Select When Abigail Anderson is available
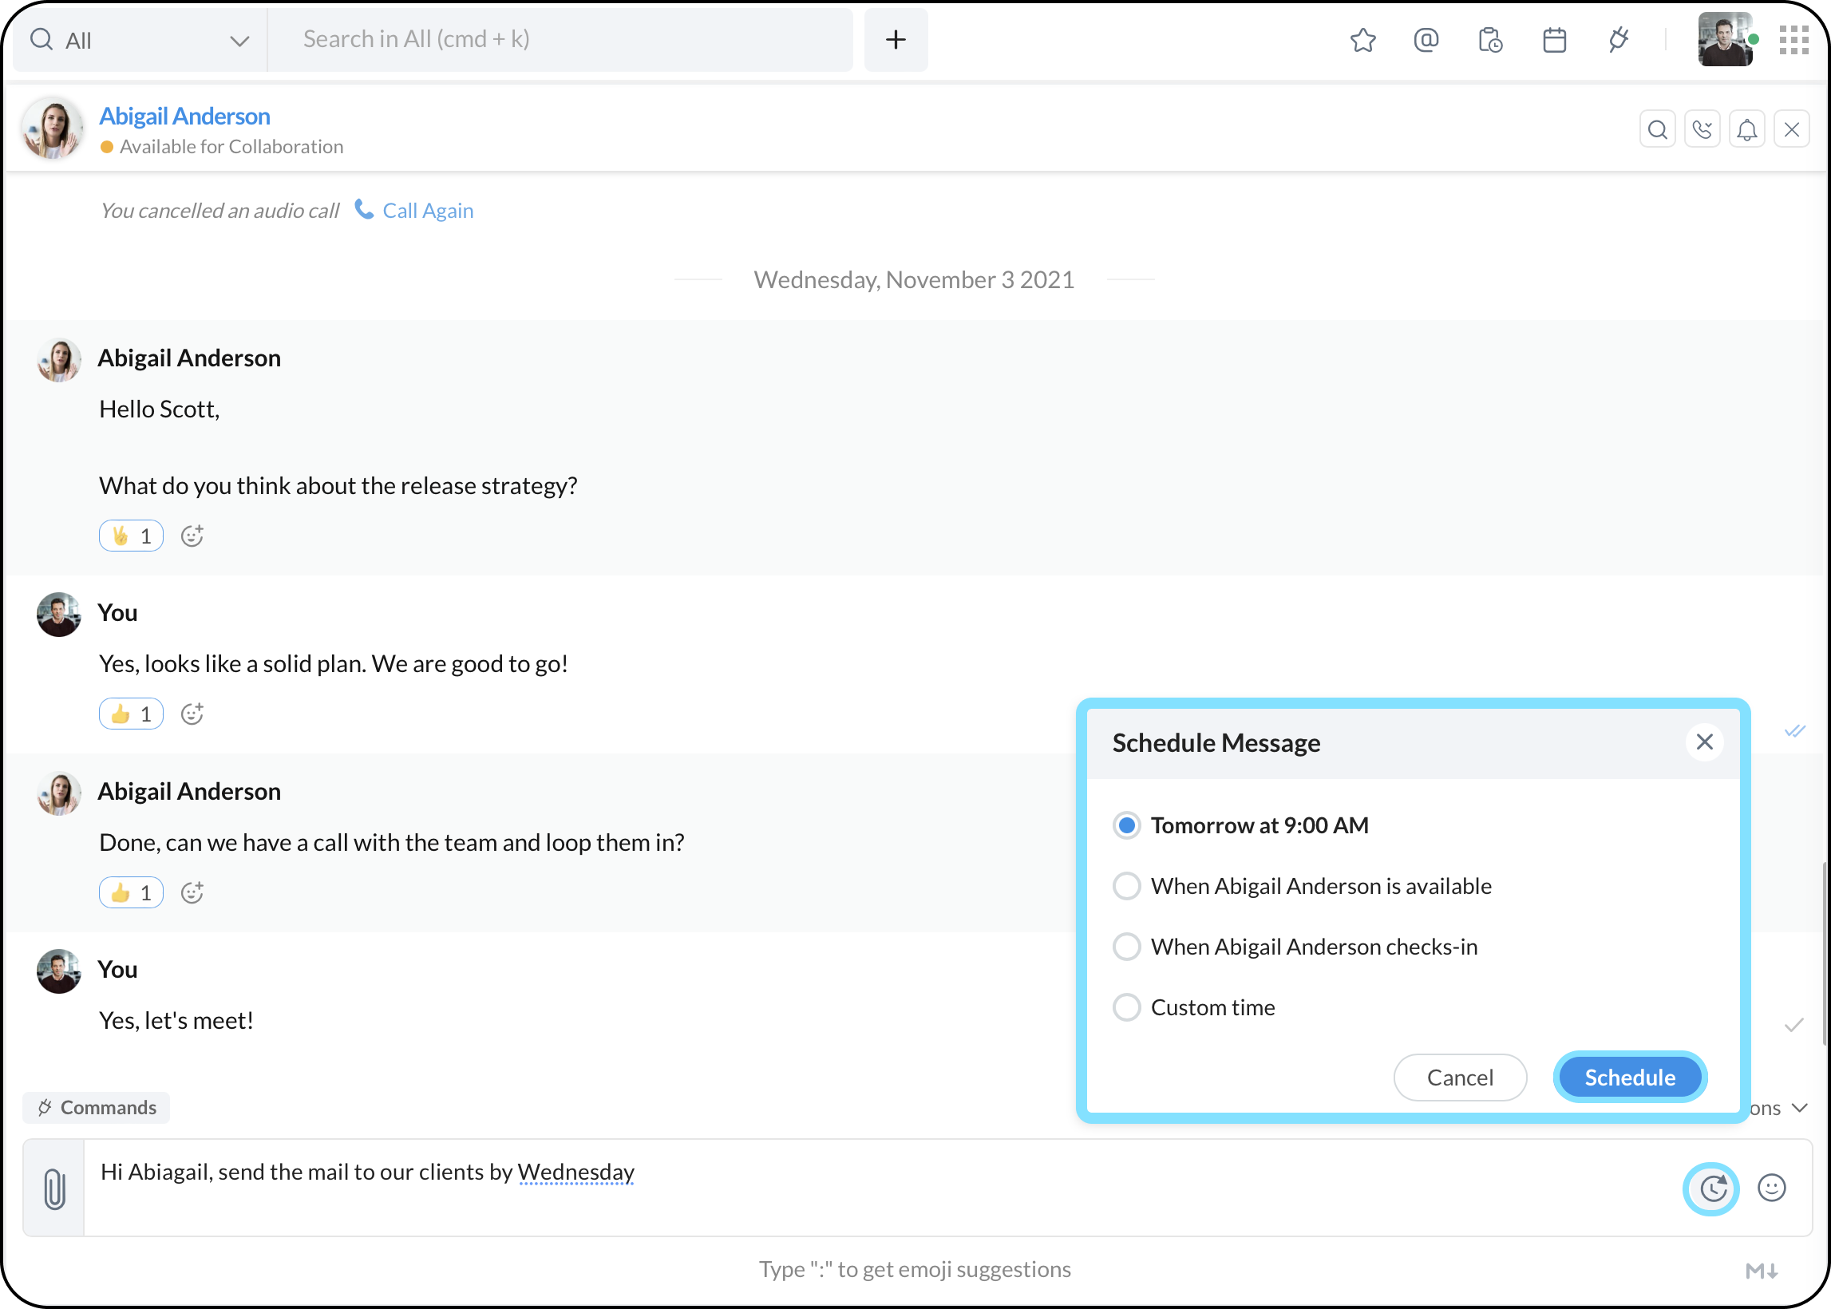 [x=1127, y=886]
